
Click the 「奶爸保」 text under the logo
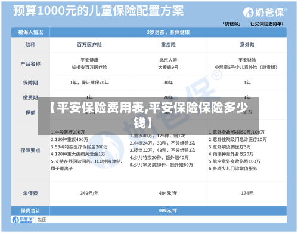[x=232, y=24]
